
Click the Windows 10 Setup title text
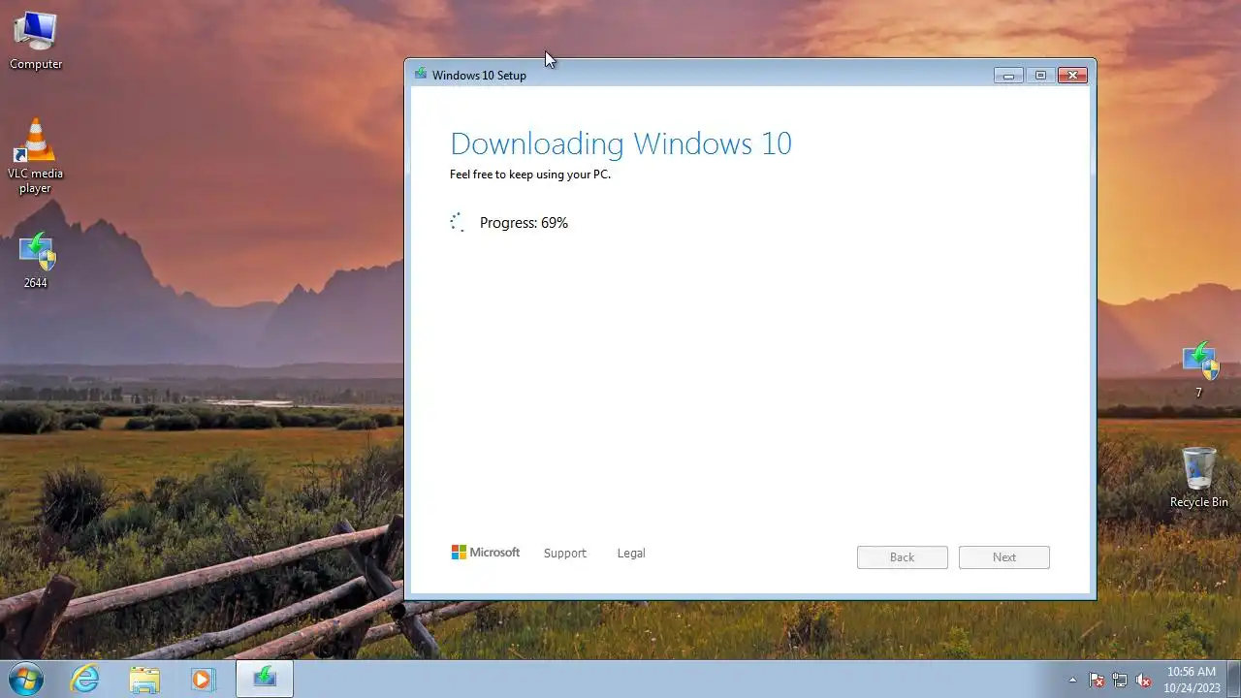tap(479, 75)
